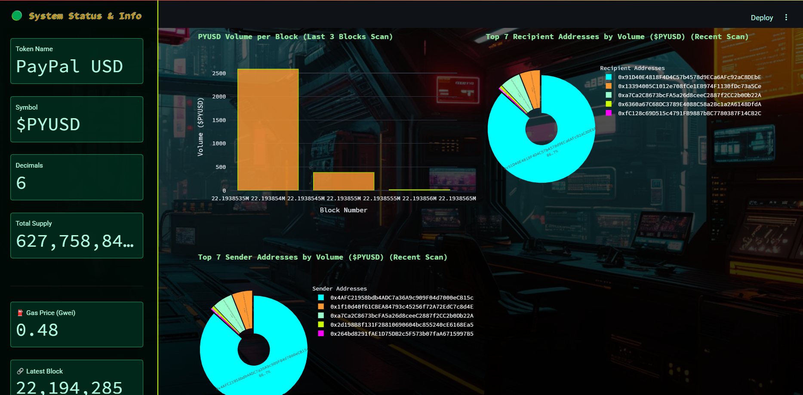The width and height of the screenshot is (803, 395).
Task: Click the Sender Addresses legend title
Action: click(340, 288)
